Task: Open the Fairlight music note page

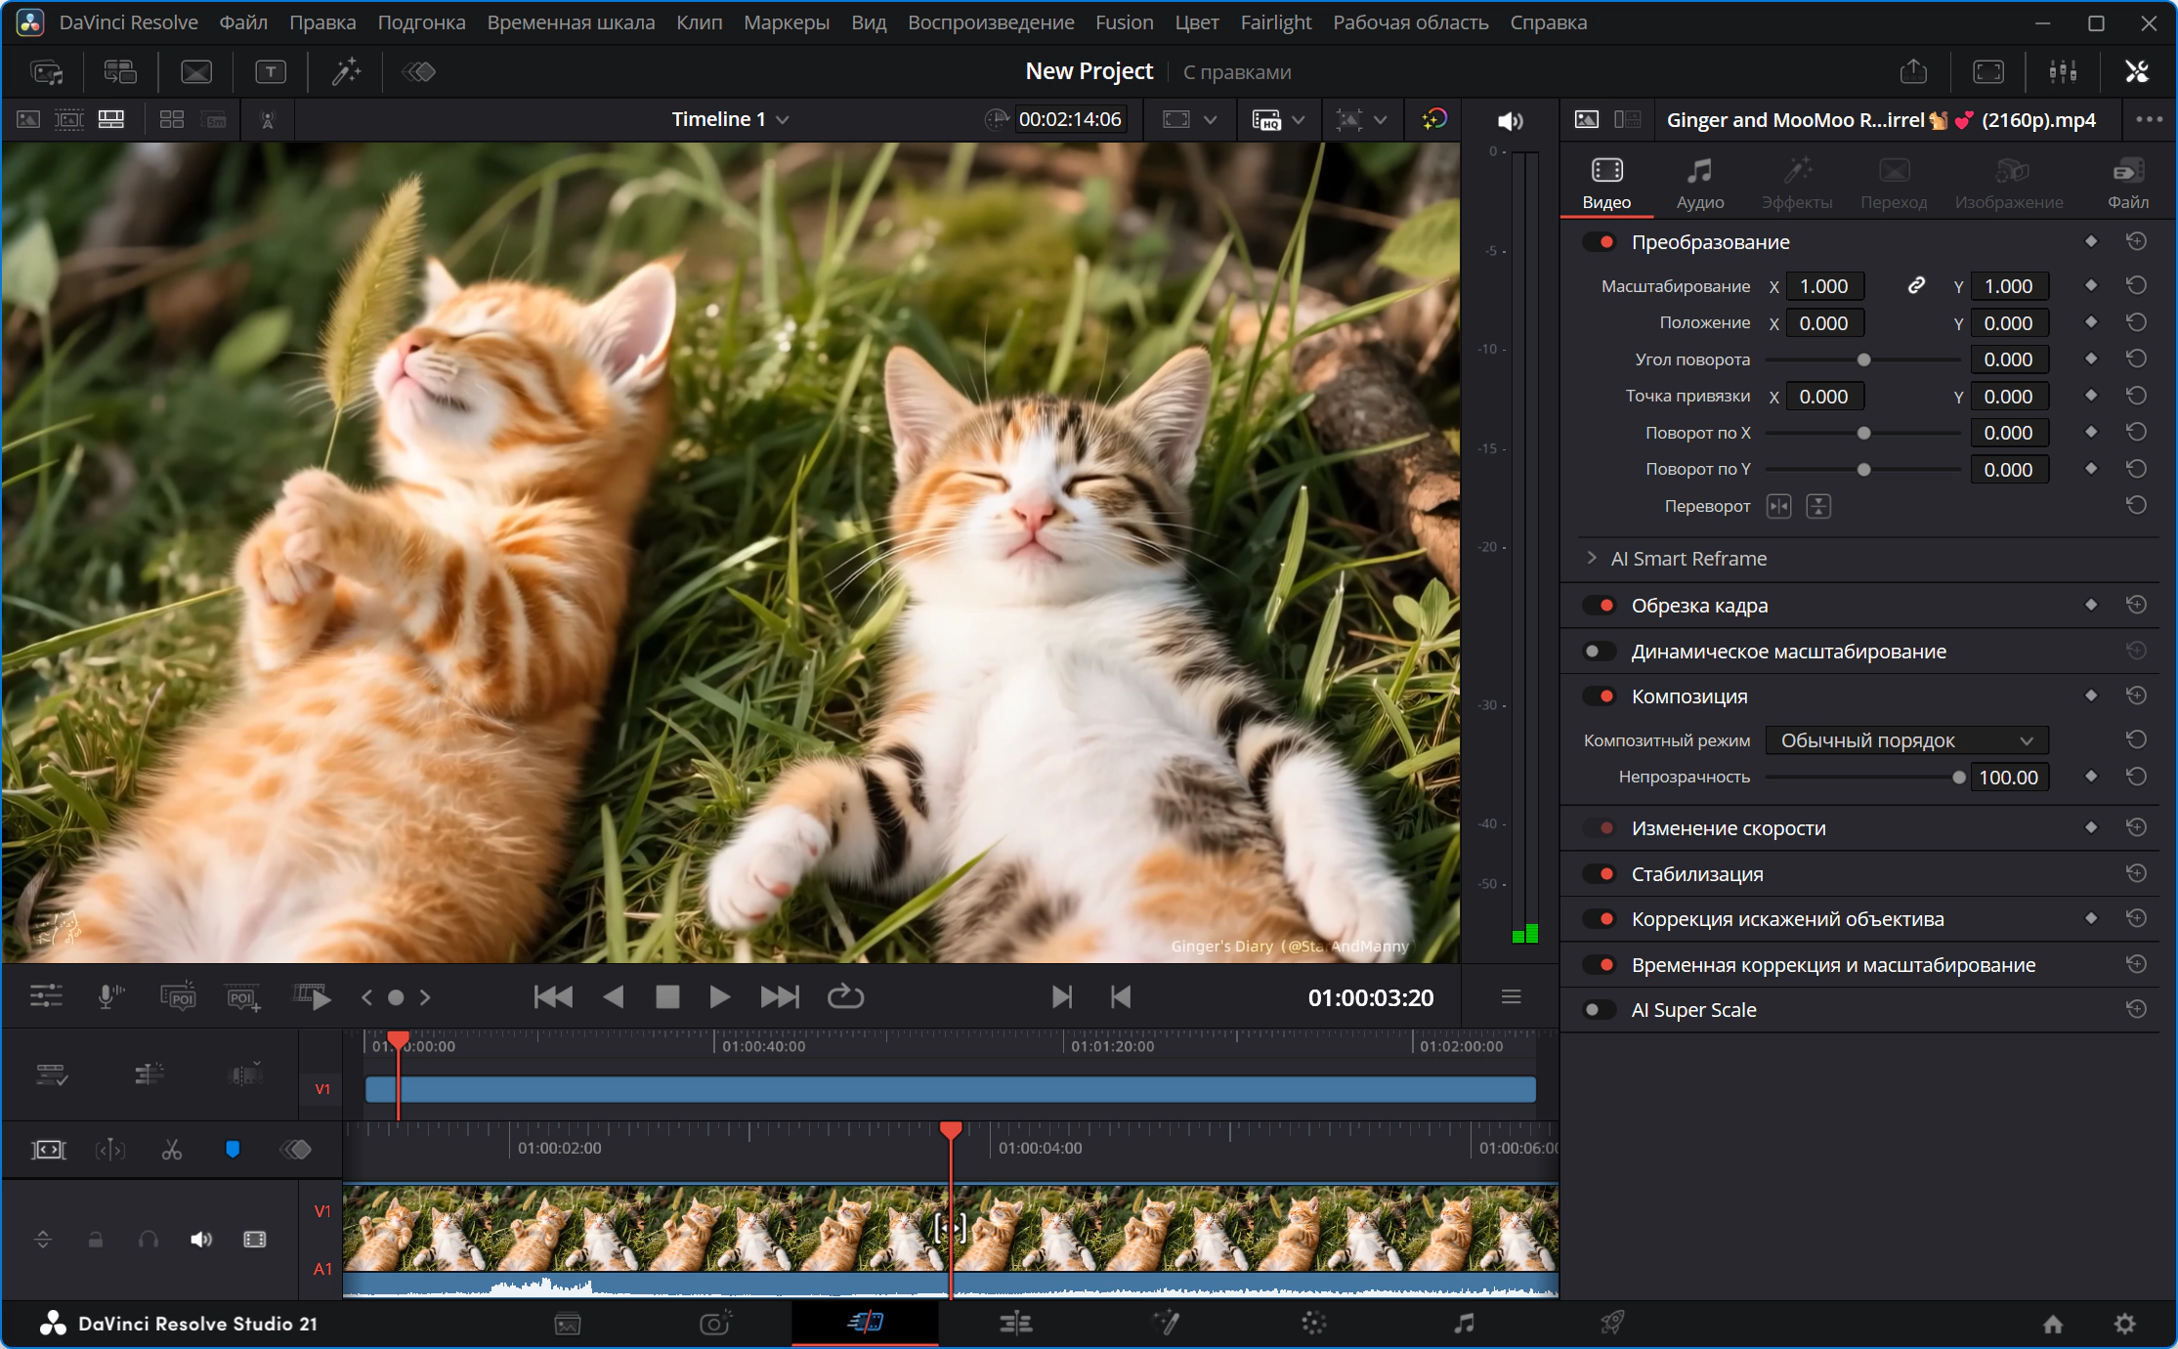Action: pos(1464,1323)
